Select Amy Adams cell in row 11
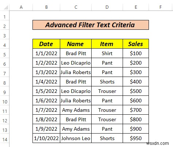Image resolution: width=173 pixels, height=147 pixels. 76,110
